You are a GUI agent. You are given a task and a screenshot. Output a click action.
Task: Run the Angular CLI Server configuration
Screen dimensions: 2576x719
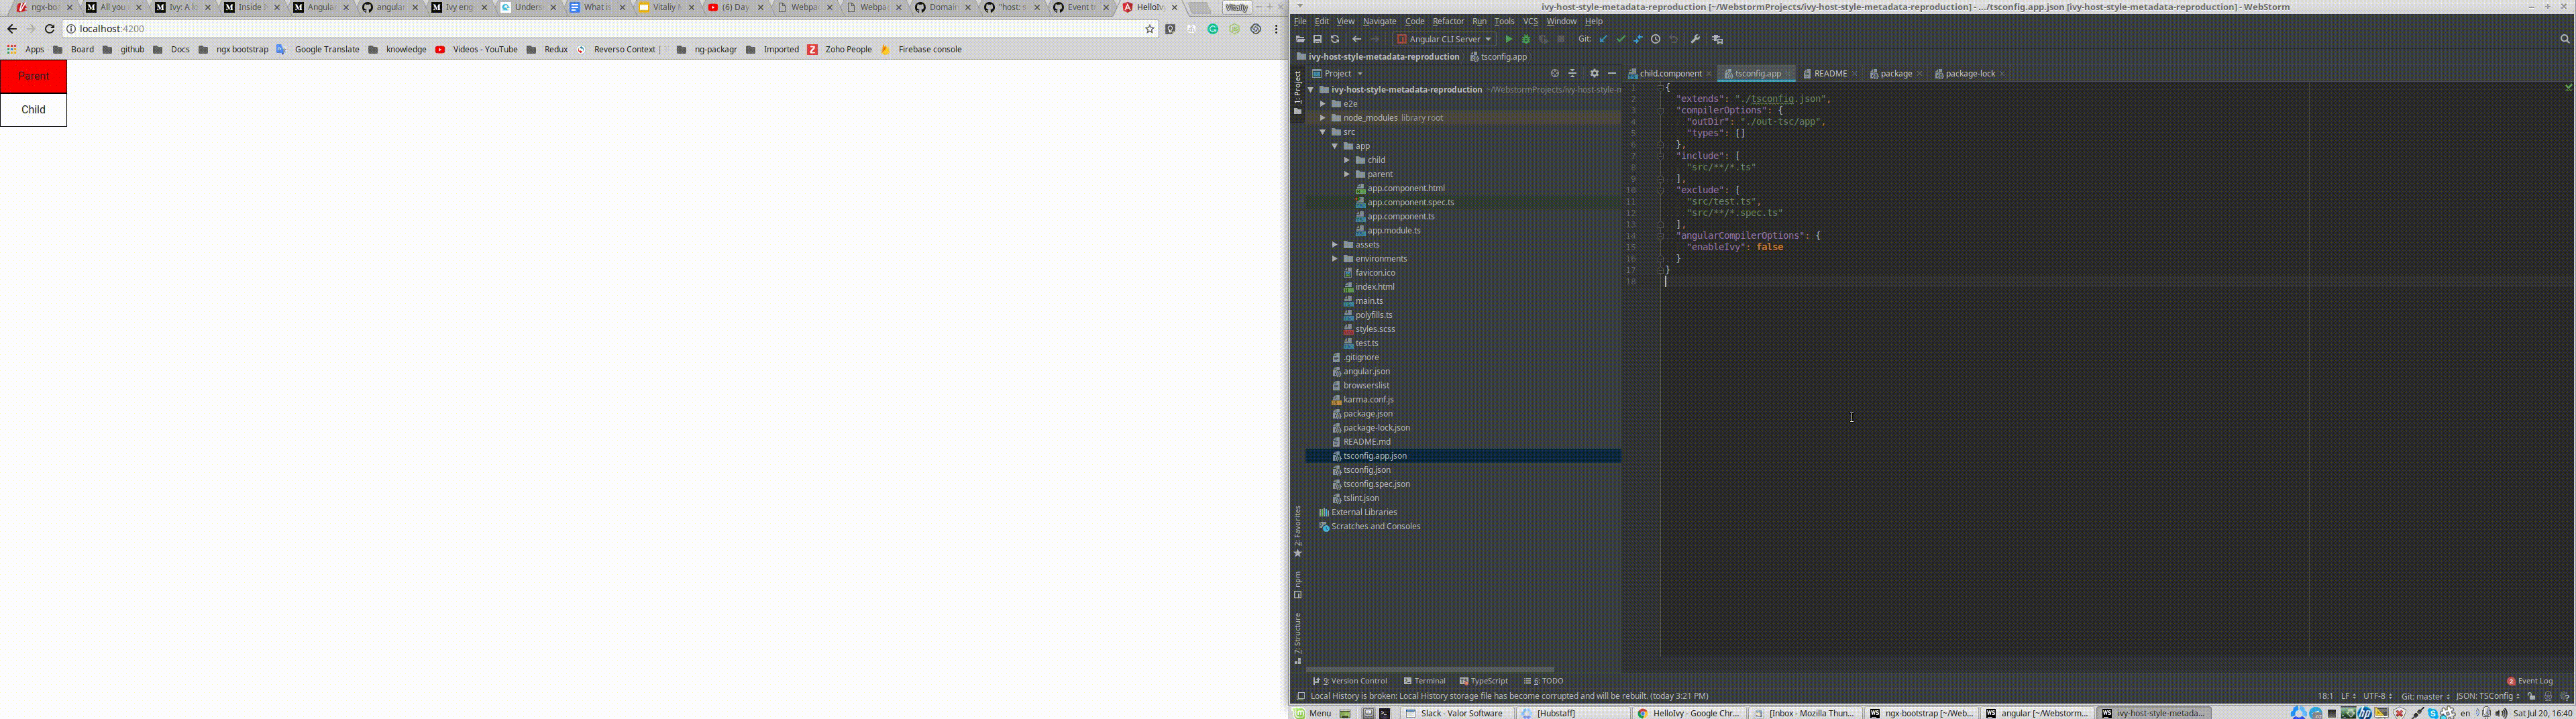(x=1509, y=39)
